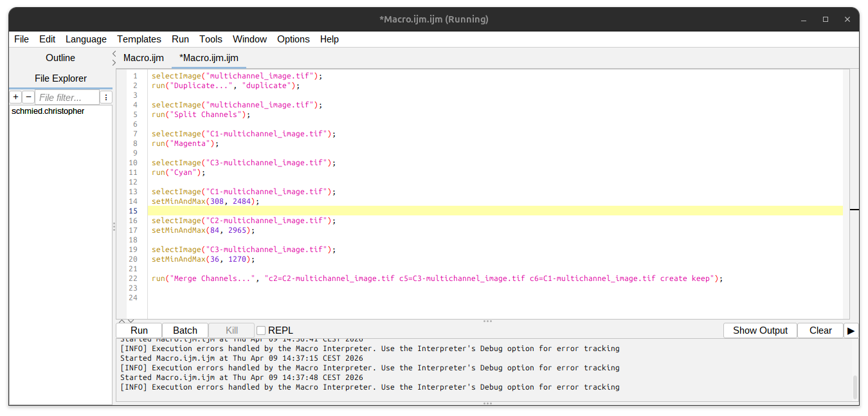The image size is (868, 416).
Task: Open the Language menu
Action: click(x=86, y=39)
